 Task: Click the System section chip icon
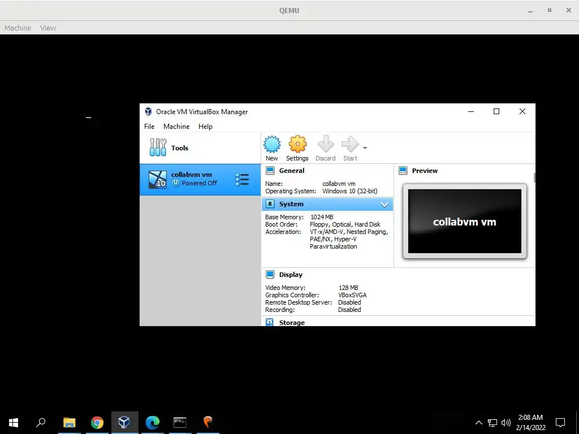click(x=270, y=203)
